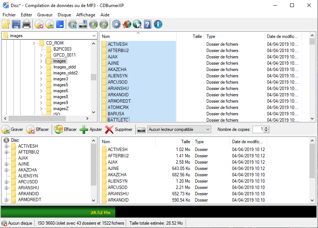318x228 pixels.
Task: Click the disc icon with green up arrow
Action: tap(104, 24)
